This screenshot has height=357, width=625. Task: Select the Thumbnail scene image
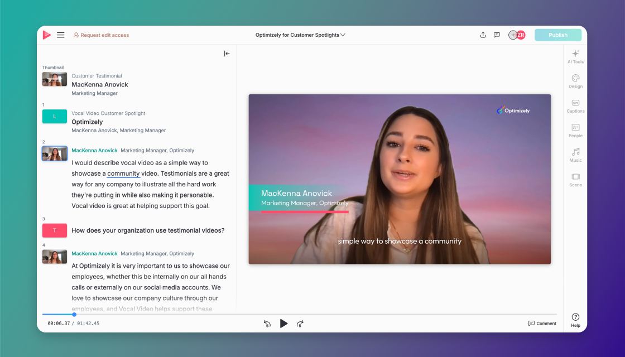55,79
